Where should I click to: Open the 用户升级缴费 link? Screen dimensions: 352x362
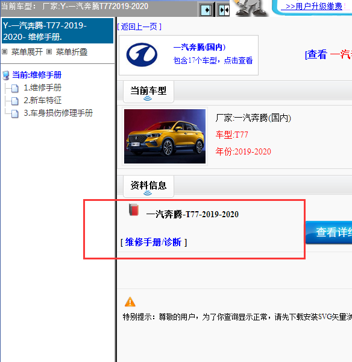(313, 7)
